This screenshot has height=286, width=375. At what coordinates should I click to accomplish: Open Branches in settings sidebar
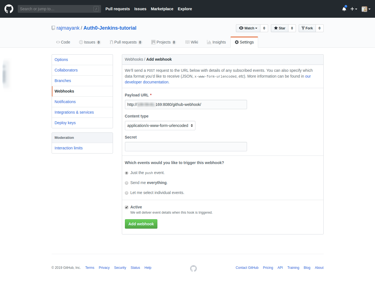click(82, 81)
